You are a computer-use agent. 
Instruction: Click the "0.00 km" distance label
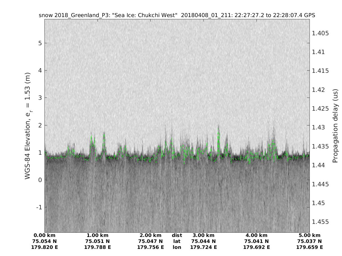point(44,236)
